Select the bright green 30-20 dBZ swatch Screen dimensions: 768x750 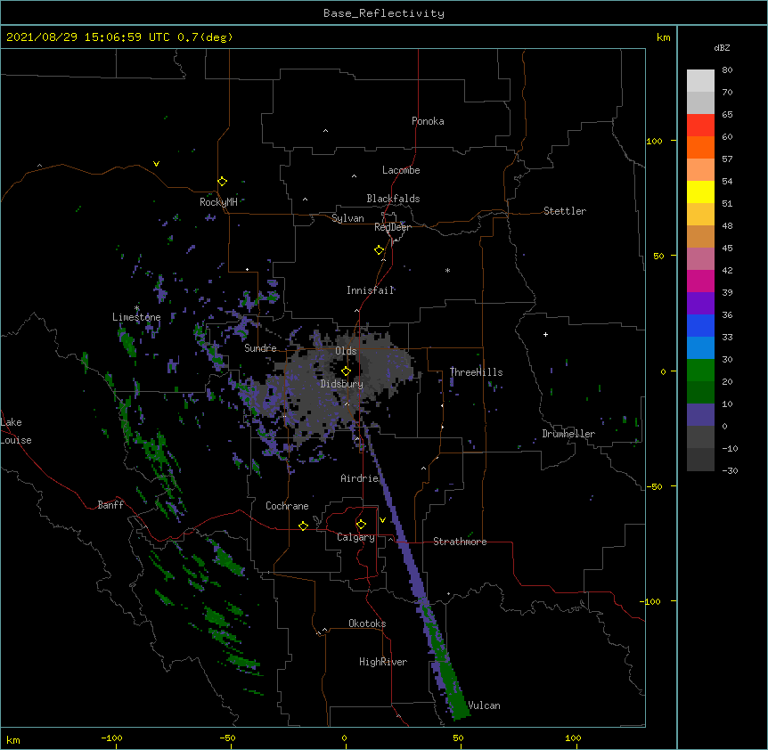700,371
